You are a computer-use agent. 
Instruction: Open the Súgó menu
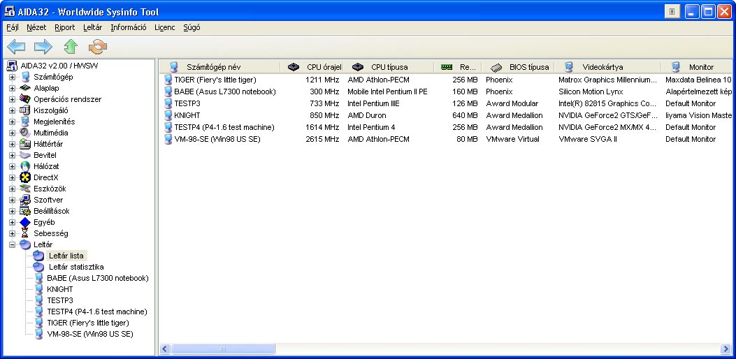pyautogui.click(x=192, y=28)
